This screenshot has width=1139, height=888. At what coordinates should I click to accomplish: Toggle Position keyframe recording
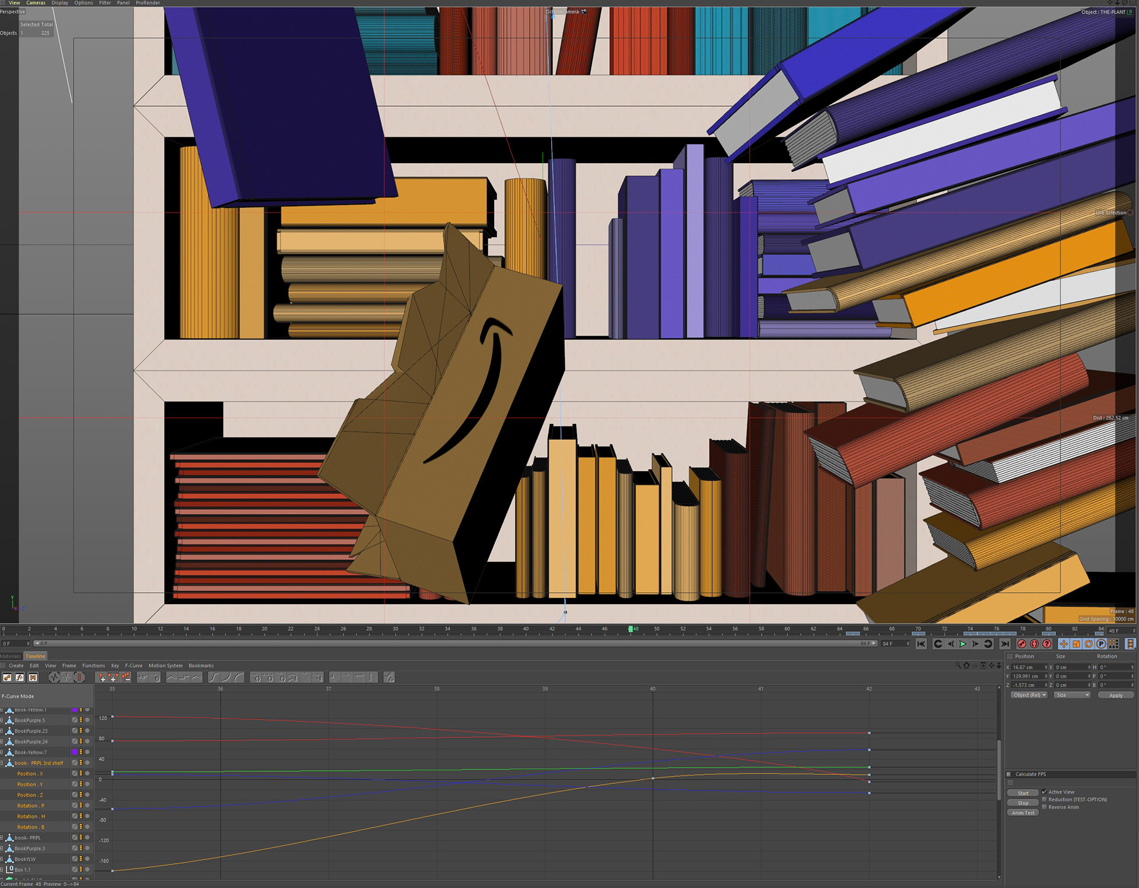tap(1064, 644)
